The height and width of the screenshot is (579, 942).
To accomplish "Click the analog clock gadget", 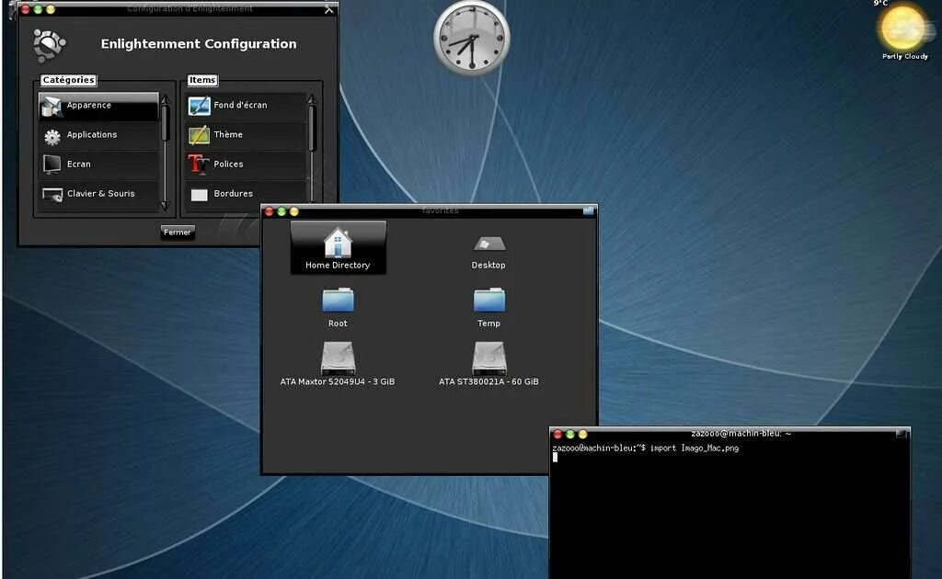I will pos(472,38).
